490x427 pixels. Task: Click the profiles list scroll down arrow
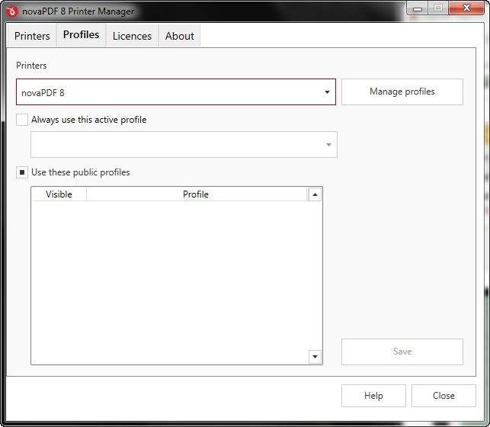(x=315, y=357)
